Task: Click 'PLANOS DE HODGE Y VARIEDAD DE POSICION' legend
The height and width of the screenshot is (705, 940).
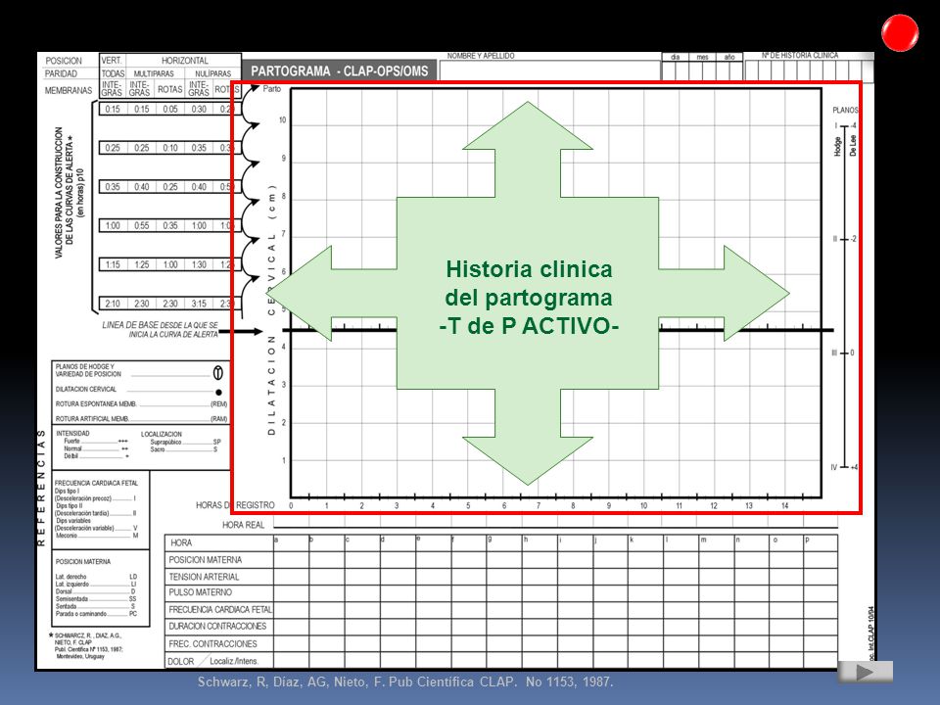Action: (x=88, y=370)
